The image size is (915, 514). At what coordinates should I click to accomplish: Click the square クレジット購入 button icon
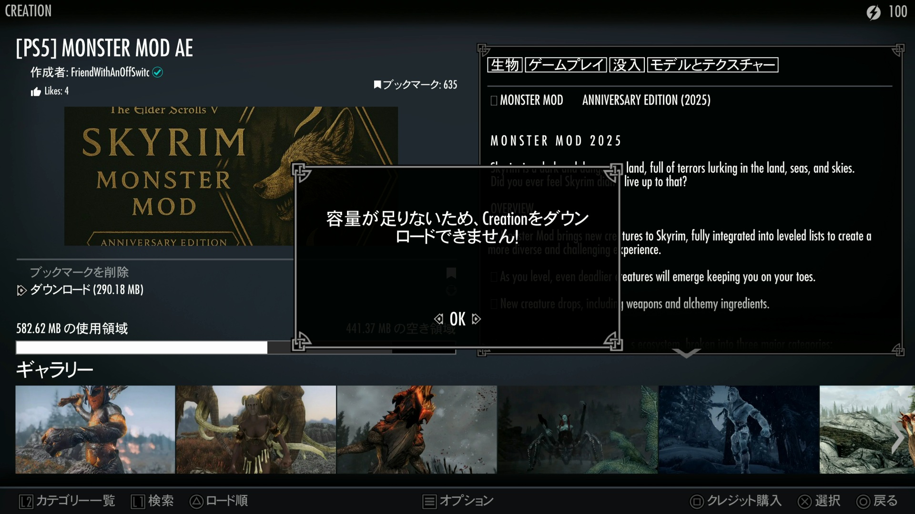[697, 502]
